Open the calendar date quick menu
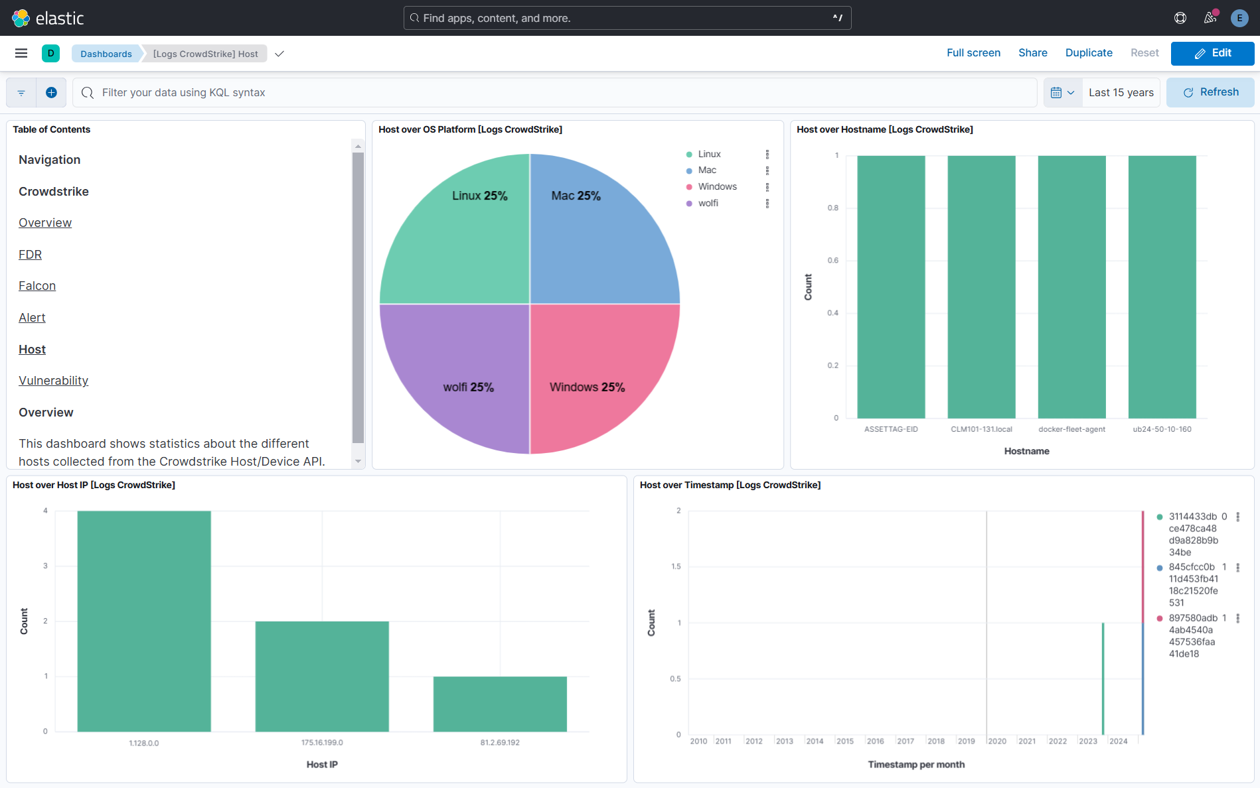The width and height of the screenshot is (1260, 788). tap(1062, 93)
